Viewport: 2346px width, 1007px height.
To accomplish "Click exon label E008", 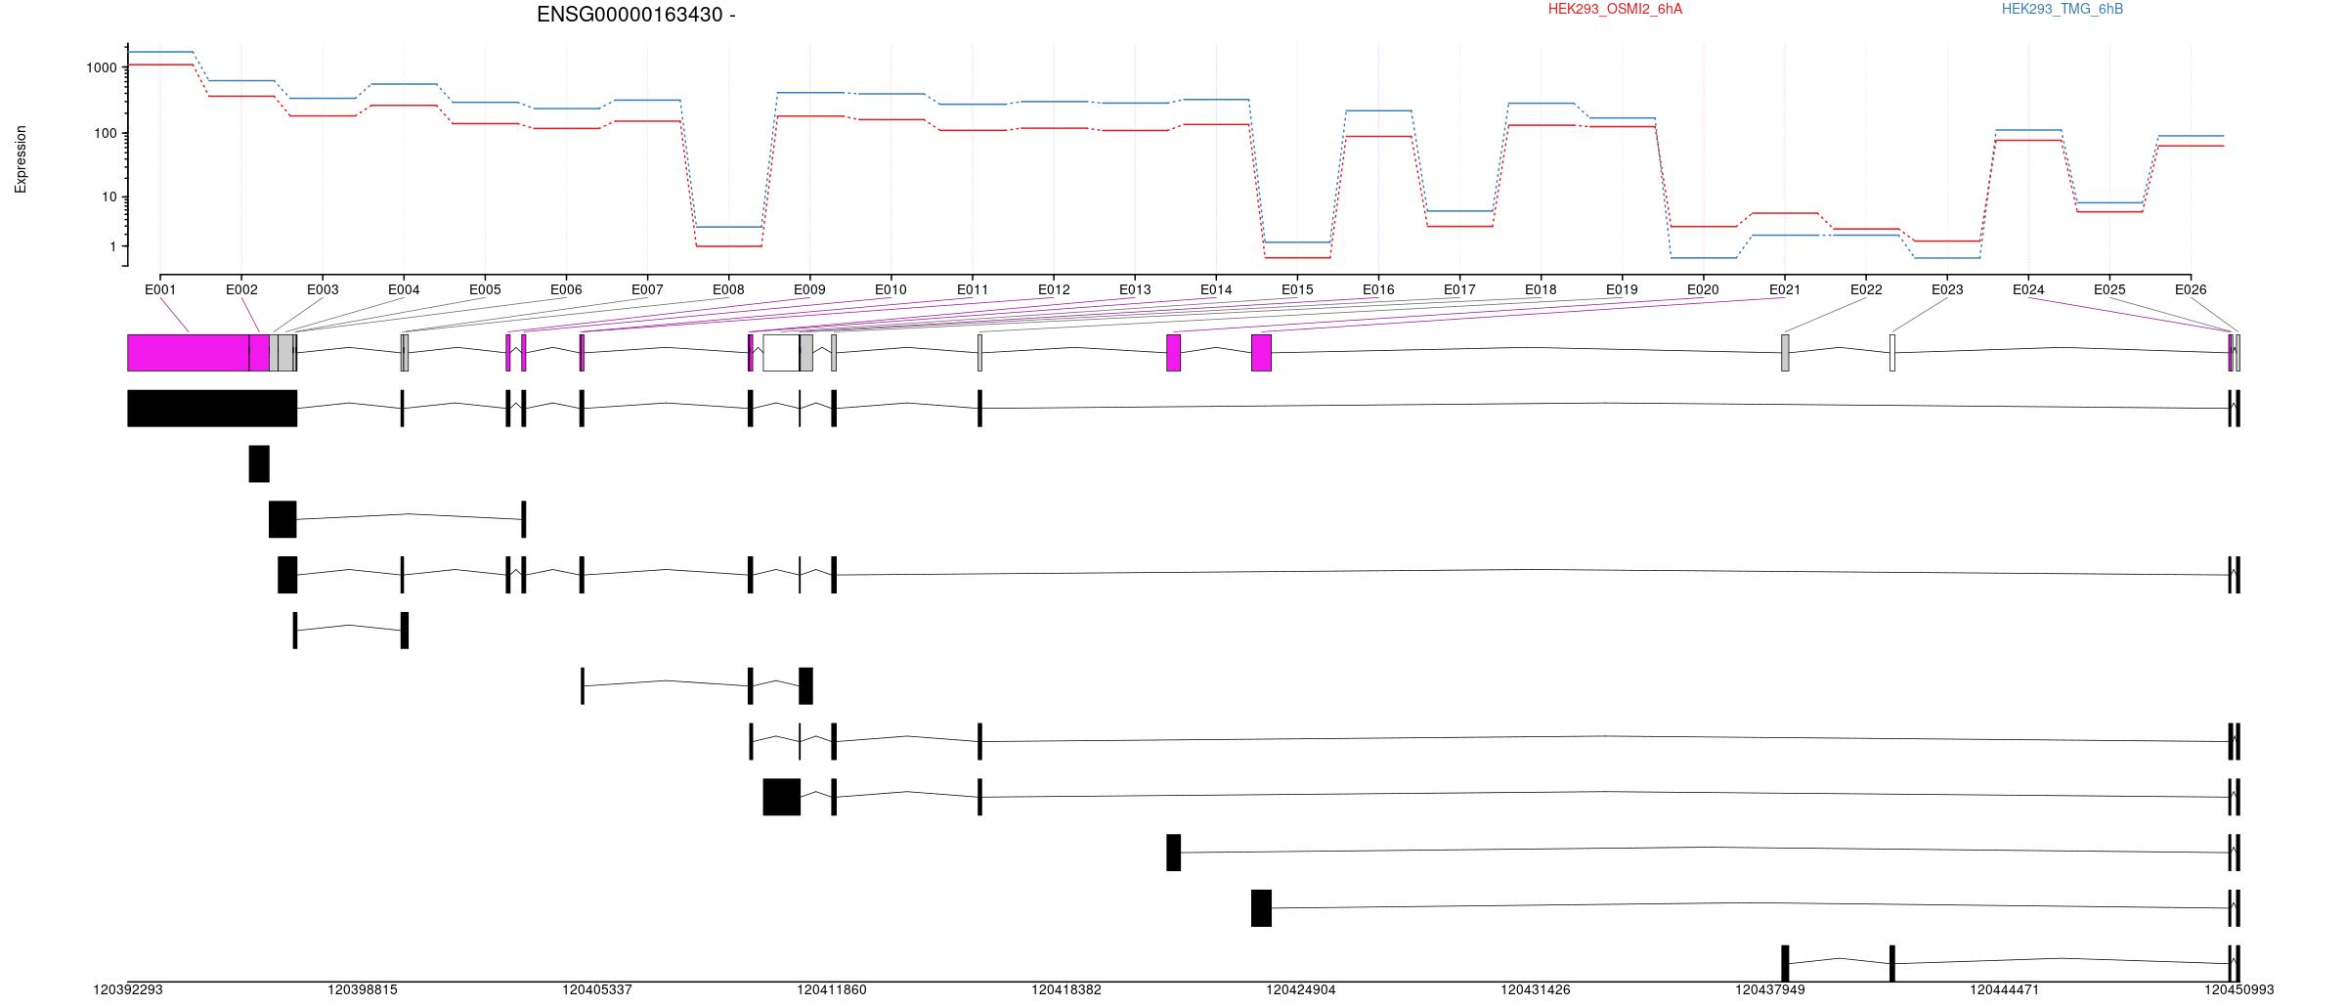I will [728, 289].
